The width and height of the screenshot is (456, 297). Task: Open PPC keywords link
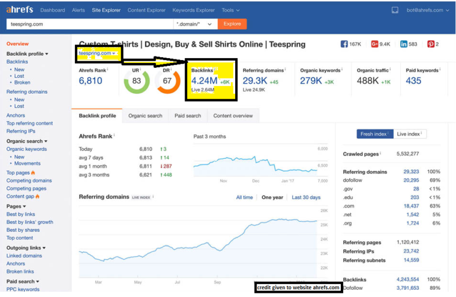coord(23,289)
